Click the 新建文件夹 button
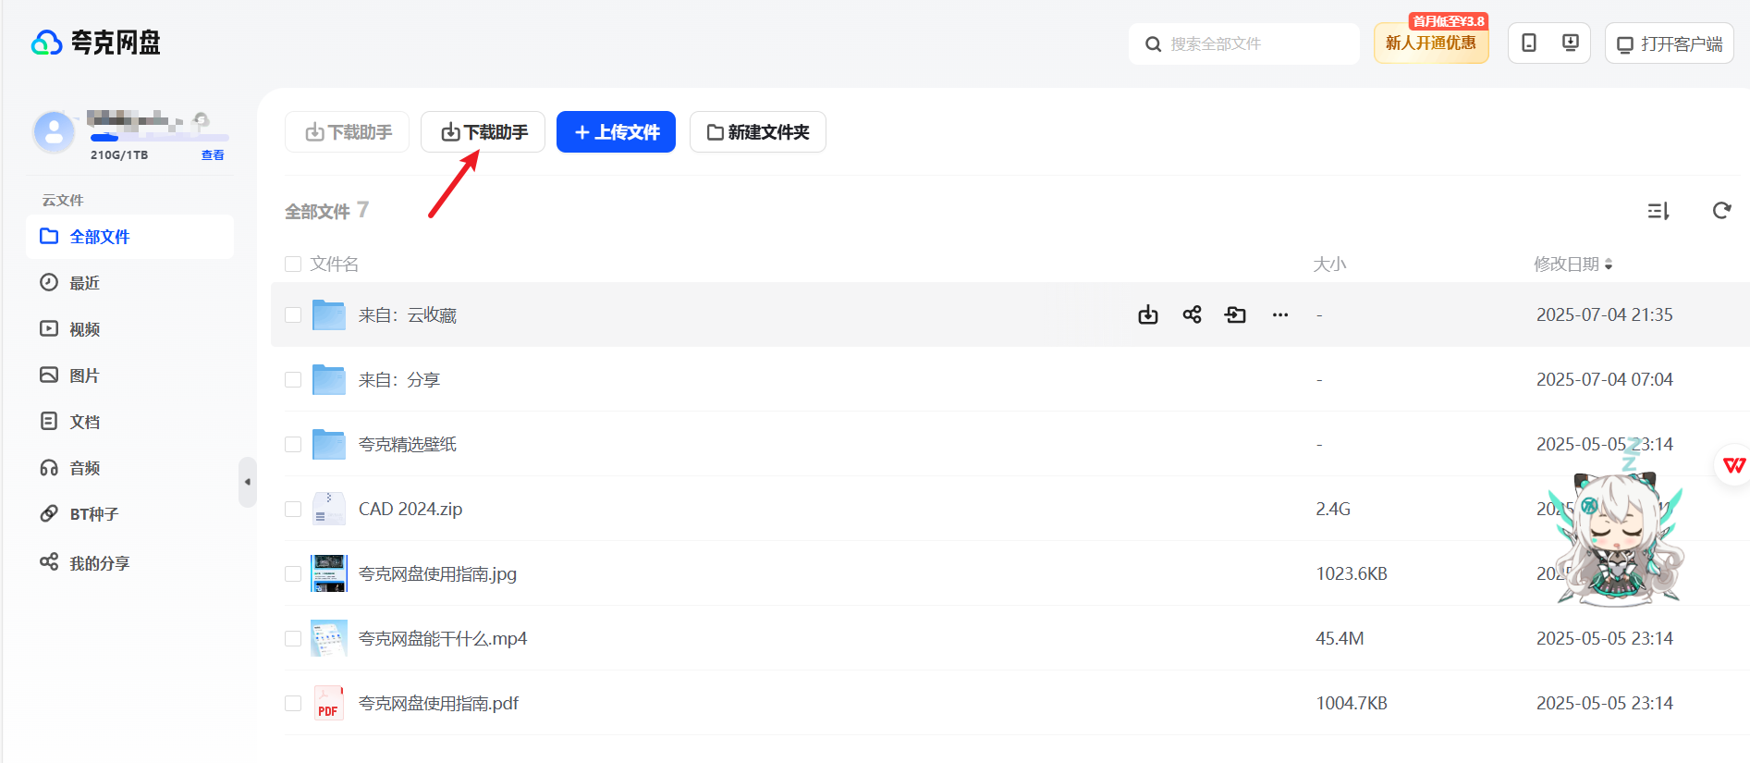Image resolution: width=1750 pixels, height=763 pixels. (758, 132)
